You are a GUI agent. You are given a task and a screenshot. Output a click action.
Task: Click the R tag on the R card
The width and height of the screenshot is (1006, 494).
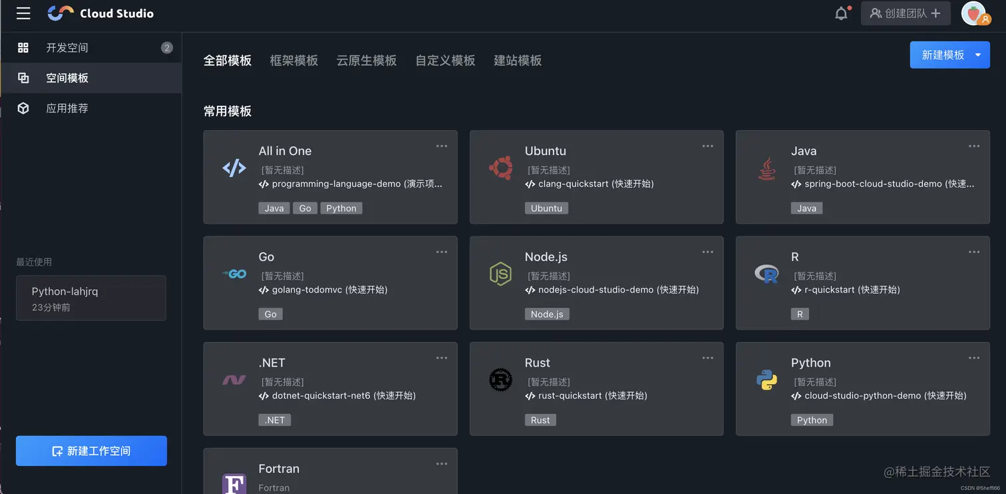click(800, 314)
